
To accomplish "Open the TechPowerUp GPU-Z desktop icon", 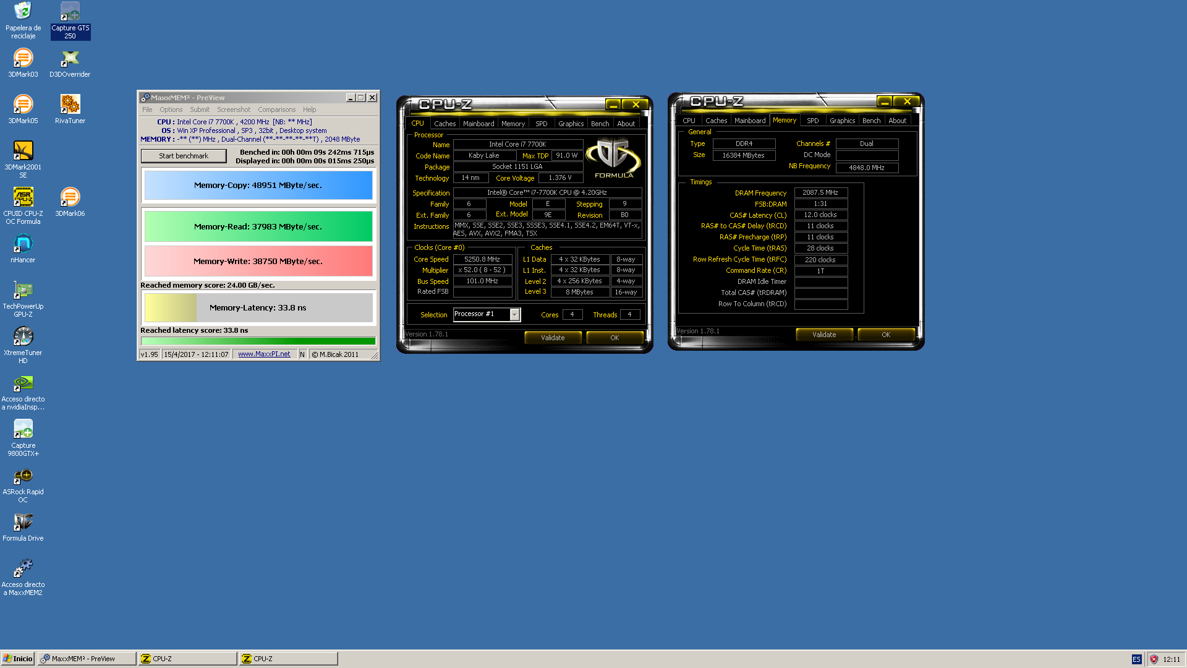I will [x=23, y=299].
